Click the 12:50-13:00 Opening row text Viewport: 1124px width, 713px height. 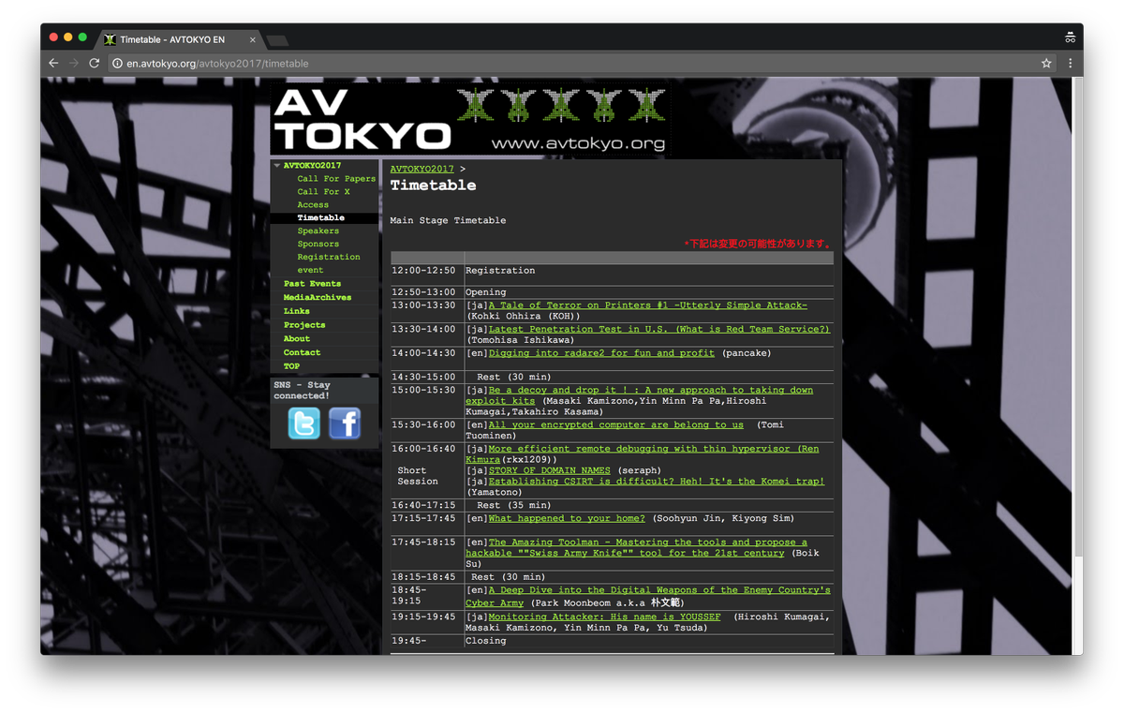(485, 292)
